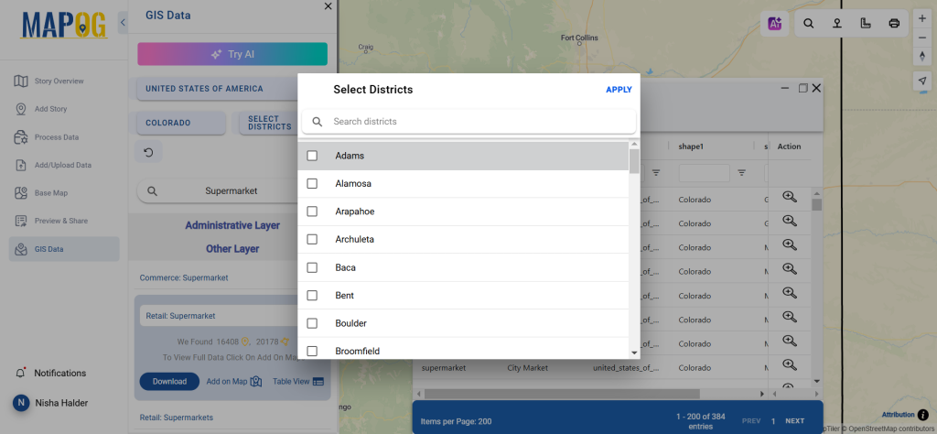The height and width of the screenshot is (434, 937).
Task: Click the print map icon
Action: (894, 24)
